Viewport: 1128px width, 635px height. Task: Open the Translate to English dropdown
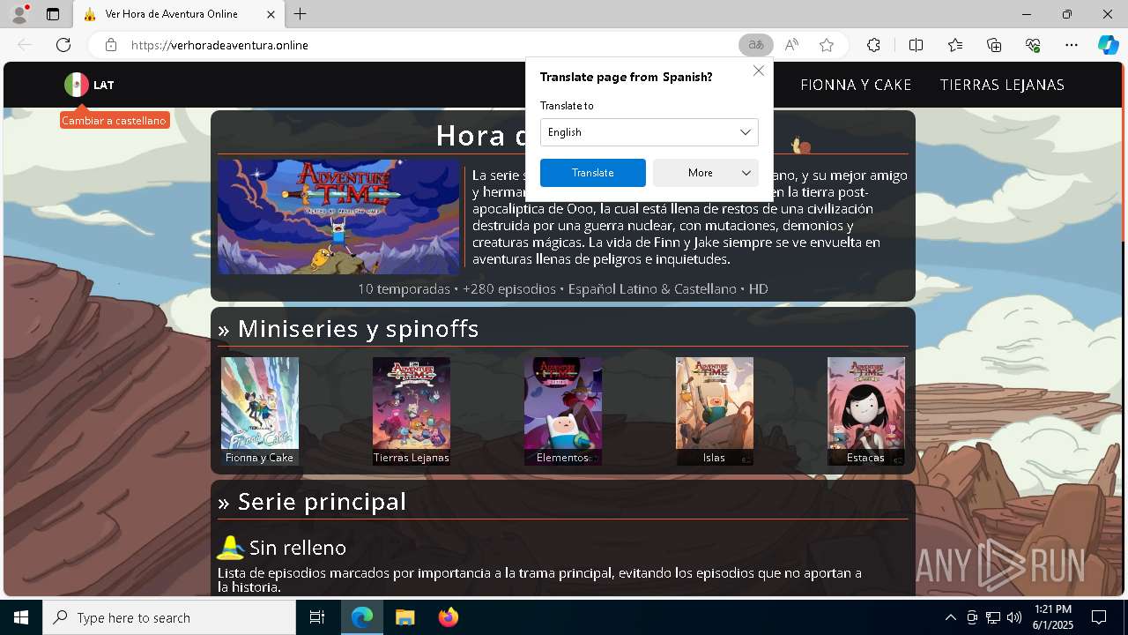tap(649, 132)
